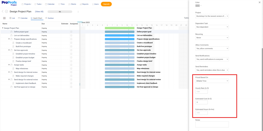The width and height of the screenshot is (263, 131).
Task: Click assignee icon for Make required changes
Action: pos(71,76)
